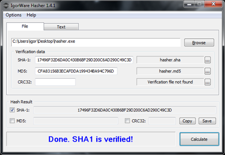Browse for MD5 verification file
The height and width of the screenshot is (155, 225).
point(208,71)
